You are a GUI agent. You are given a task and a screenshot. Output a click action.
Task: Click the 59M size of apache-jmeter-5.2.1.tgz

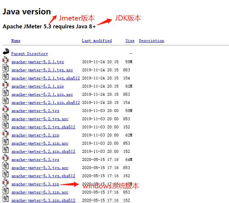pyautogui.click(x=129, y=62)
